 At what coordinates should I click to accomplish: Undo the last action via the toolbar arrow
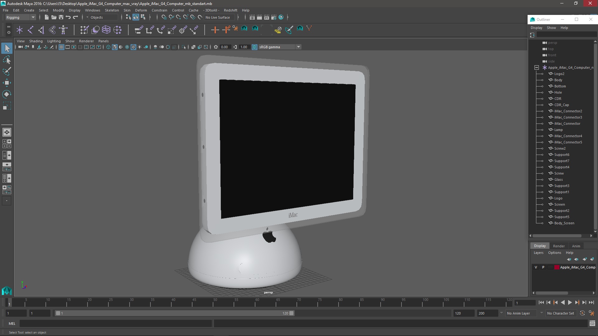[68, 17]
